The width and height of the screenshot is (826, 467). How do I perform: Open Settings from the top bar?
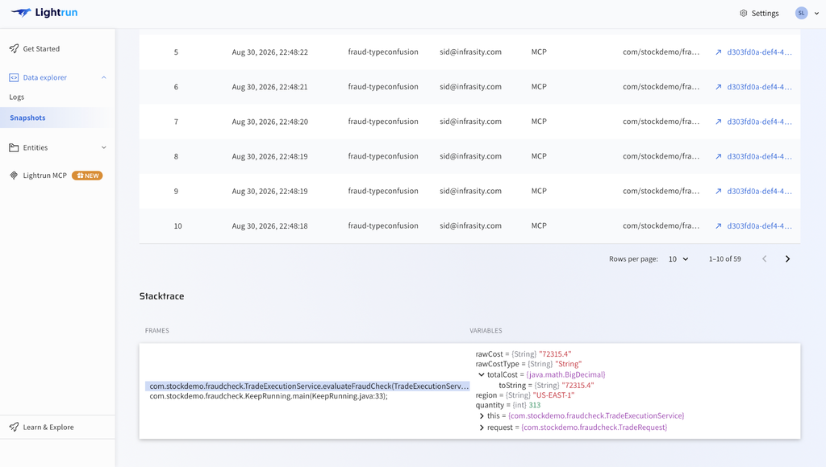coord(759,13)
